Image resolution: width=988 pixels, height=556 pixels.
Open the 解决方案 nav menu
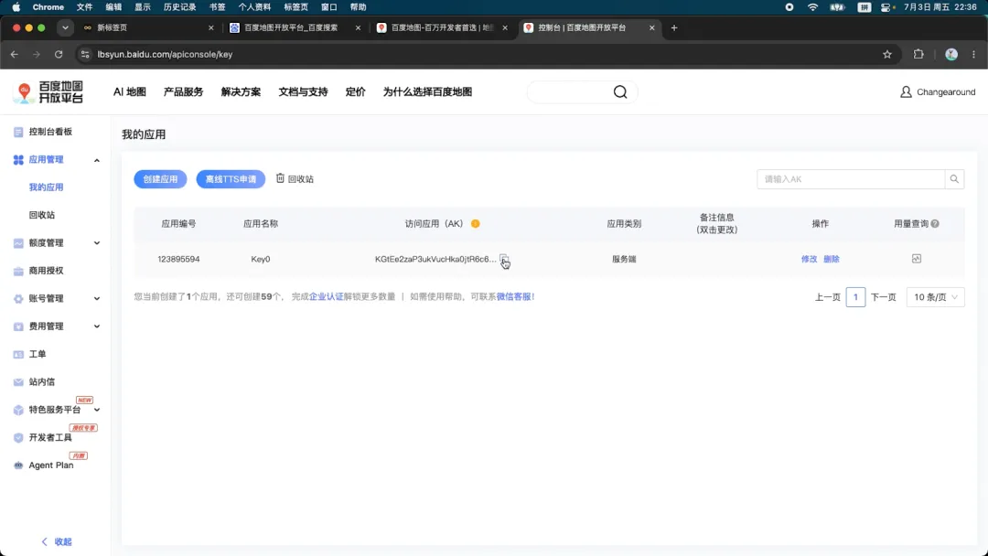coord(241,92)
